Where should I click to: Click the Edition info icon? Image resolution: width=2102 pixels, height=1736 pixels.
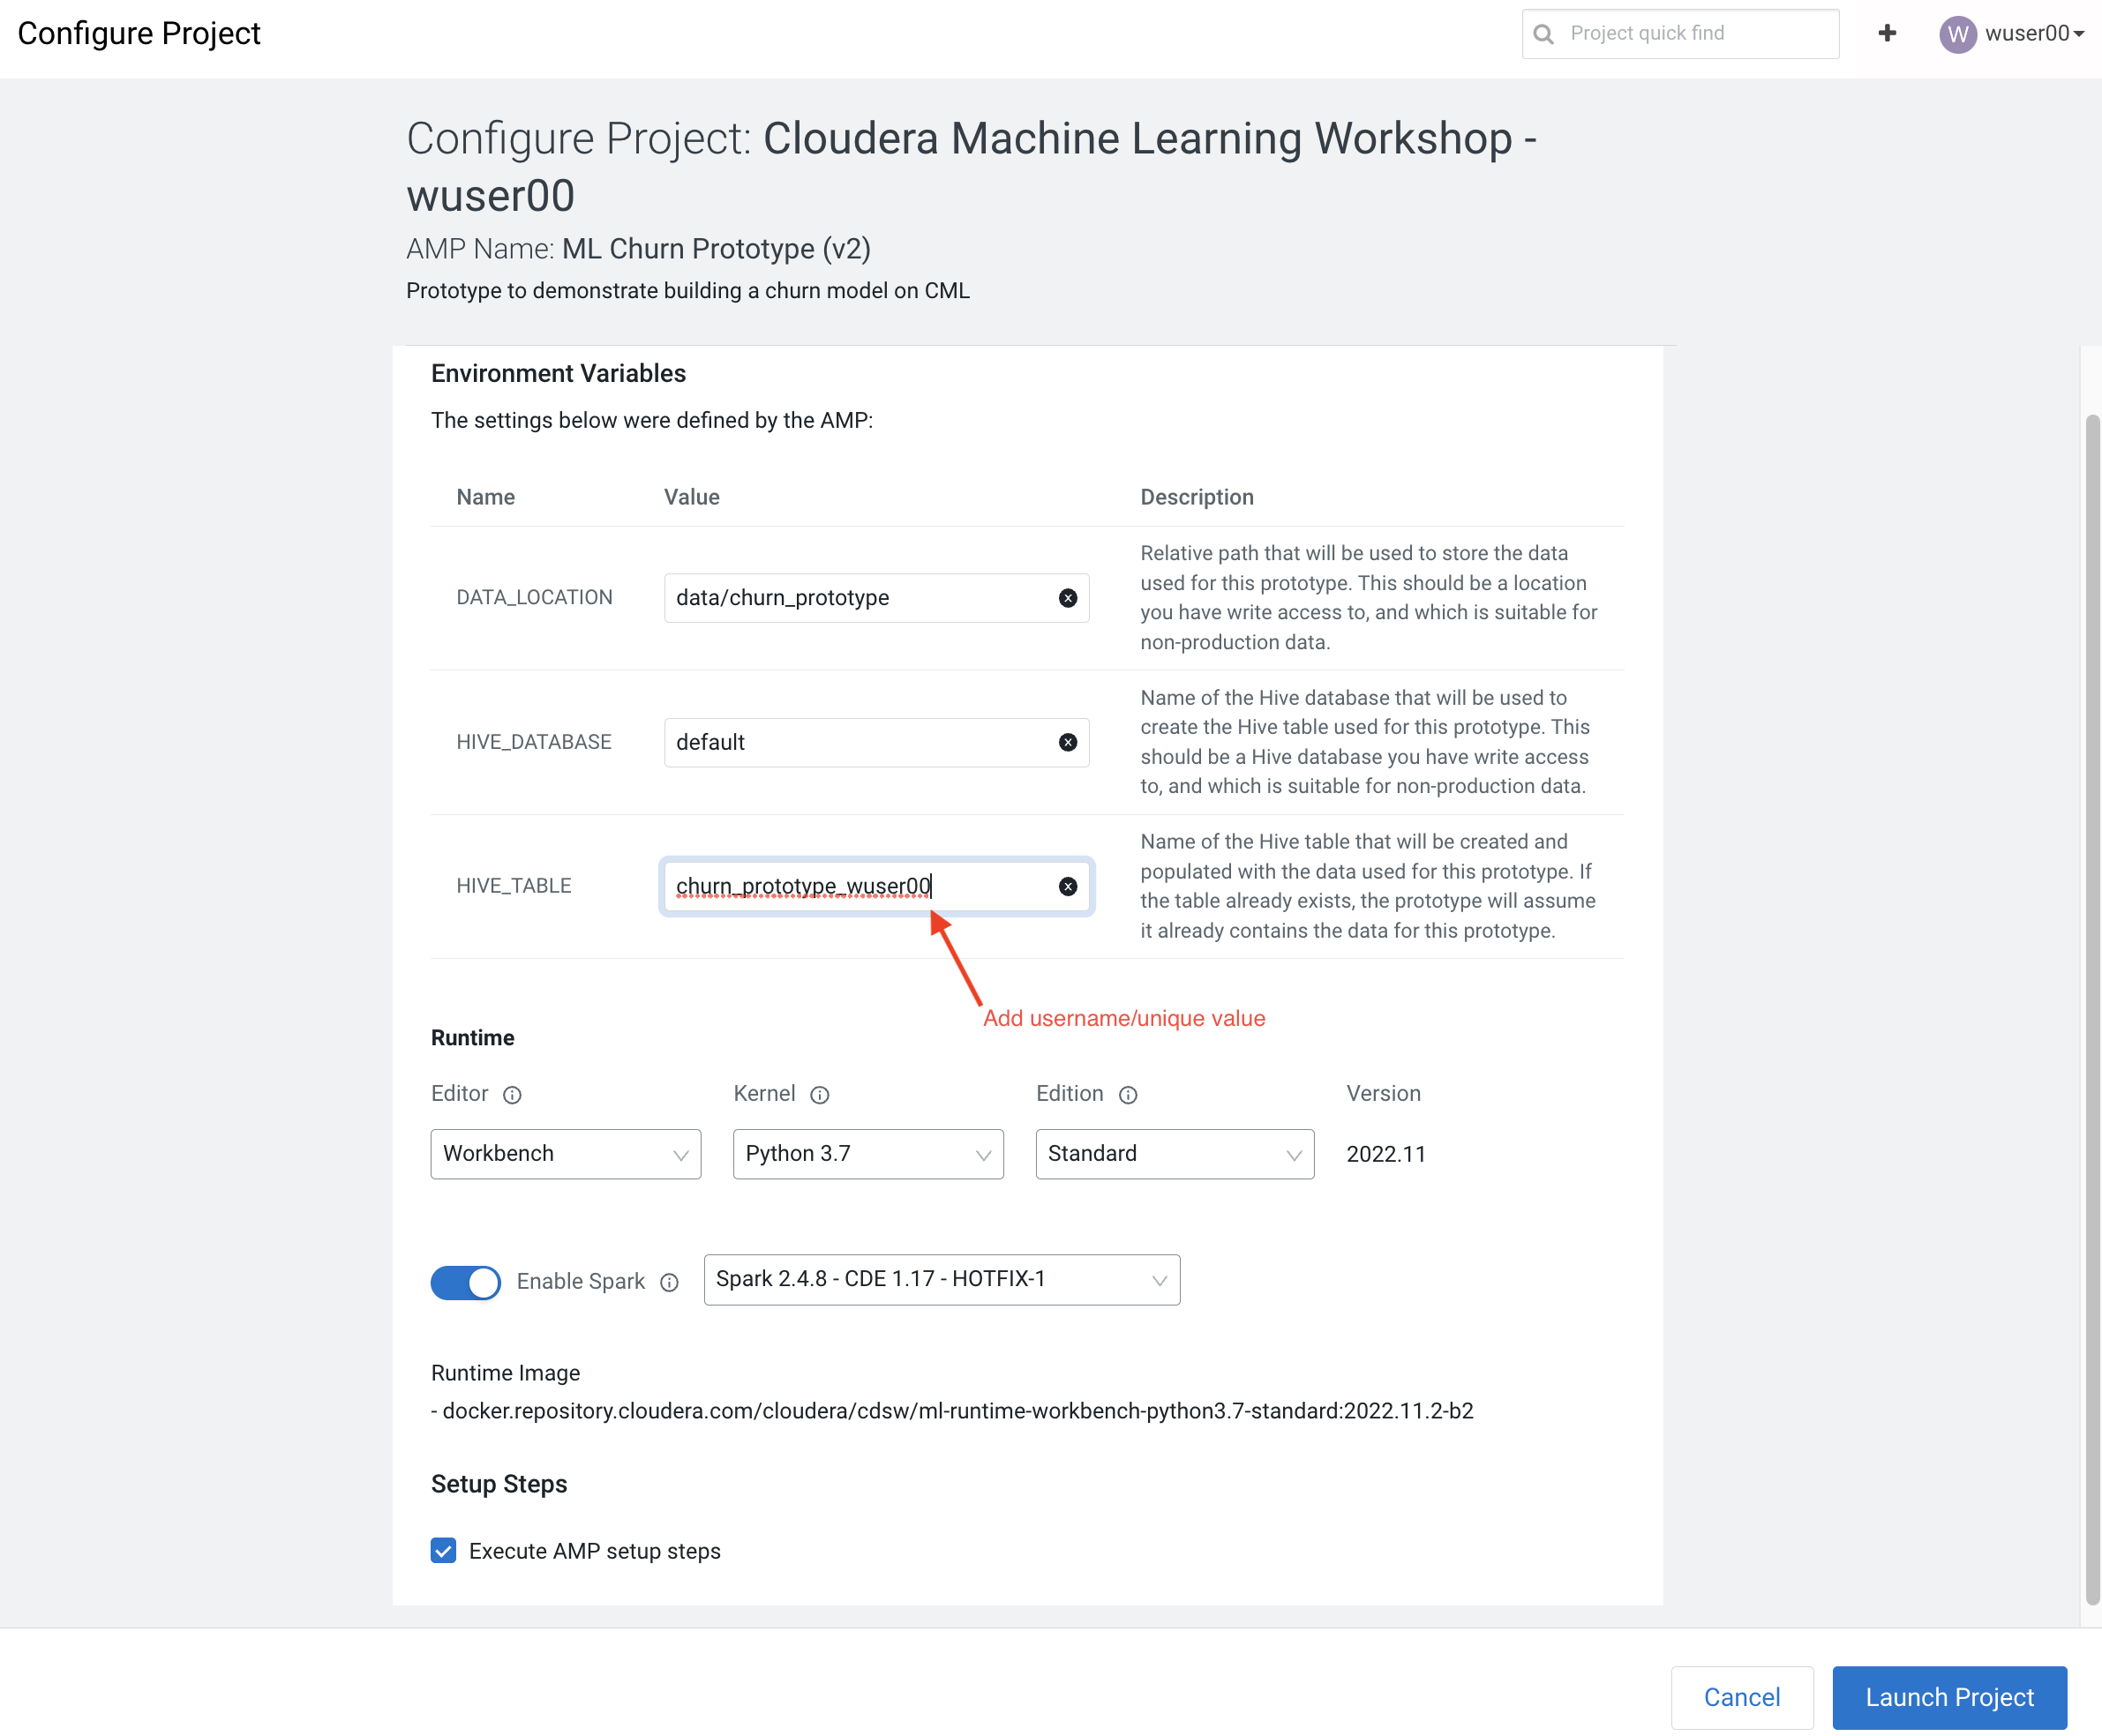point(1128,1094)
